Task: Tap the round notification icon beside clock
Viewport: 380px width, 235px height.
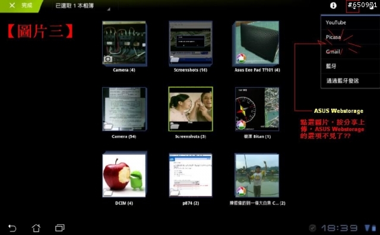Action: [x=312, y=228]
